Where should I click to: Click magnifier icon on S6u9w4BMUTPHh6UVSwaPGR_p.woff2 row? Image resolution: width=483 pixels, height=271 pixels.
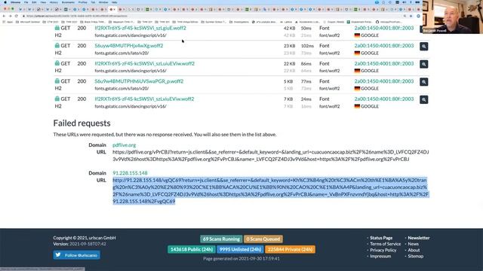[x=424, y=82]
